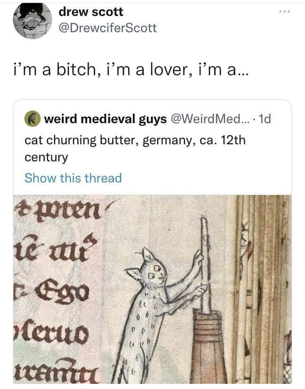The width and height of the screenshot is (305, 389).
Task: Click the churn pole the cat holds
Action: click(x=205, y=265)
